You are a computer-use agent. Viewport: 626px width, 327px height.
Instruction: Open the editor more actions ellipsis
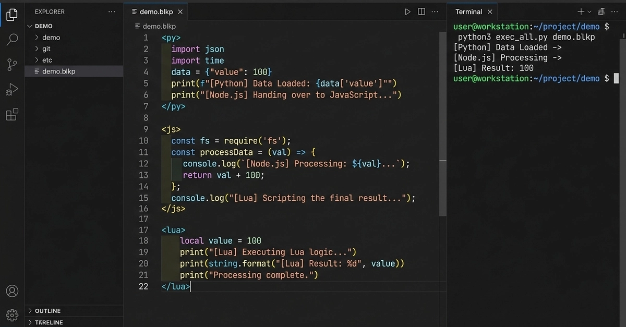(x=436, y=11)
